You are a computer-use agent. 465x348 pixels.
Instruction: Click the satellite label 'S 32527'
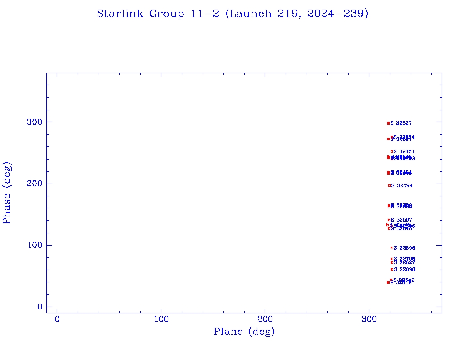click(x=401, y=123)
